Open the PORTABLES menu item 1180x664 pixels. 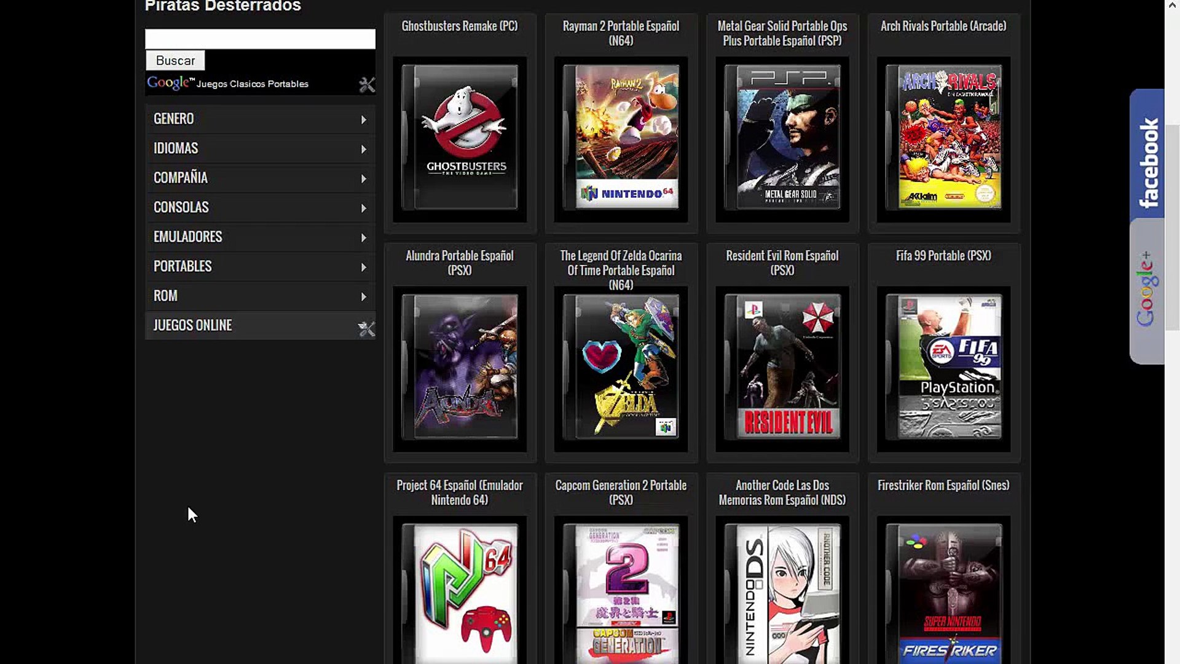point(183,267)
